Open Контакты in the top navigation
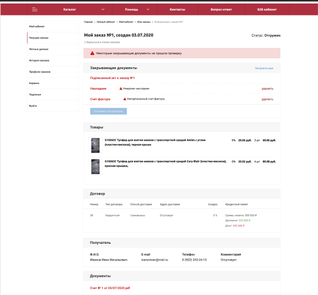 click(177, 9)
